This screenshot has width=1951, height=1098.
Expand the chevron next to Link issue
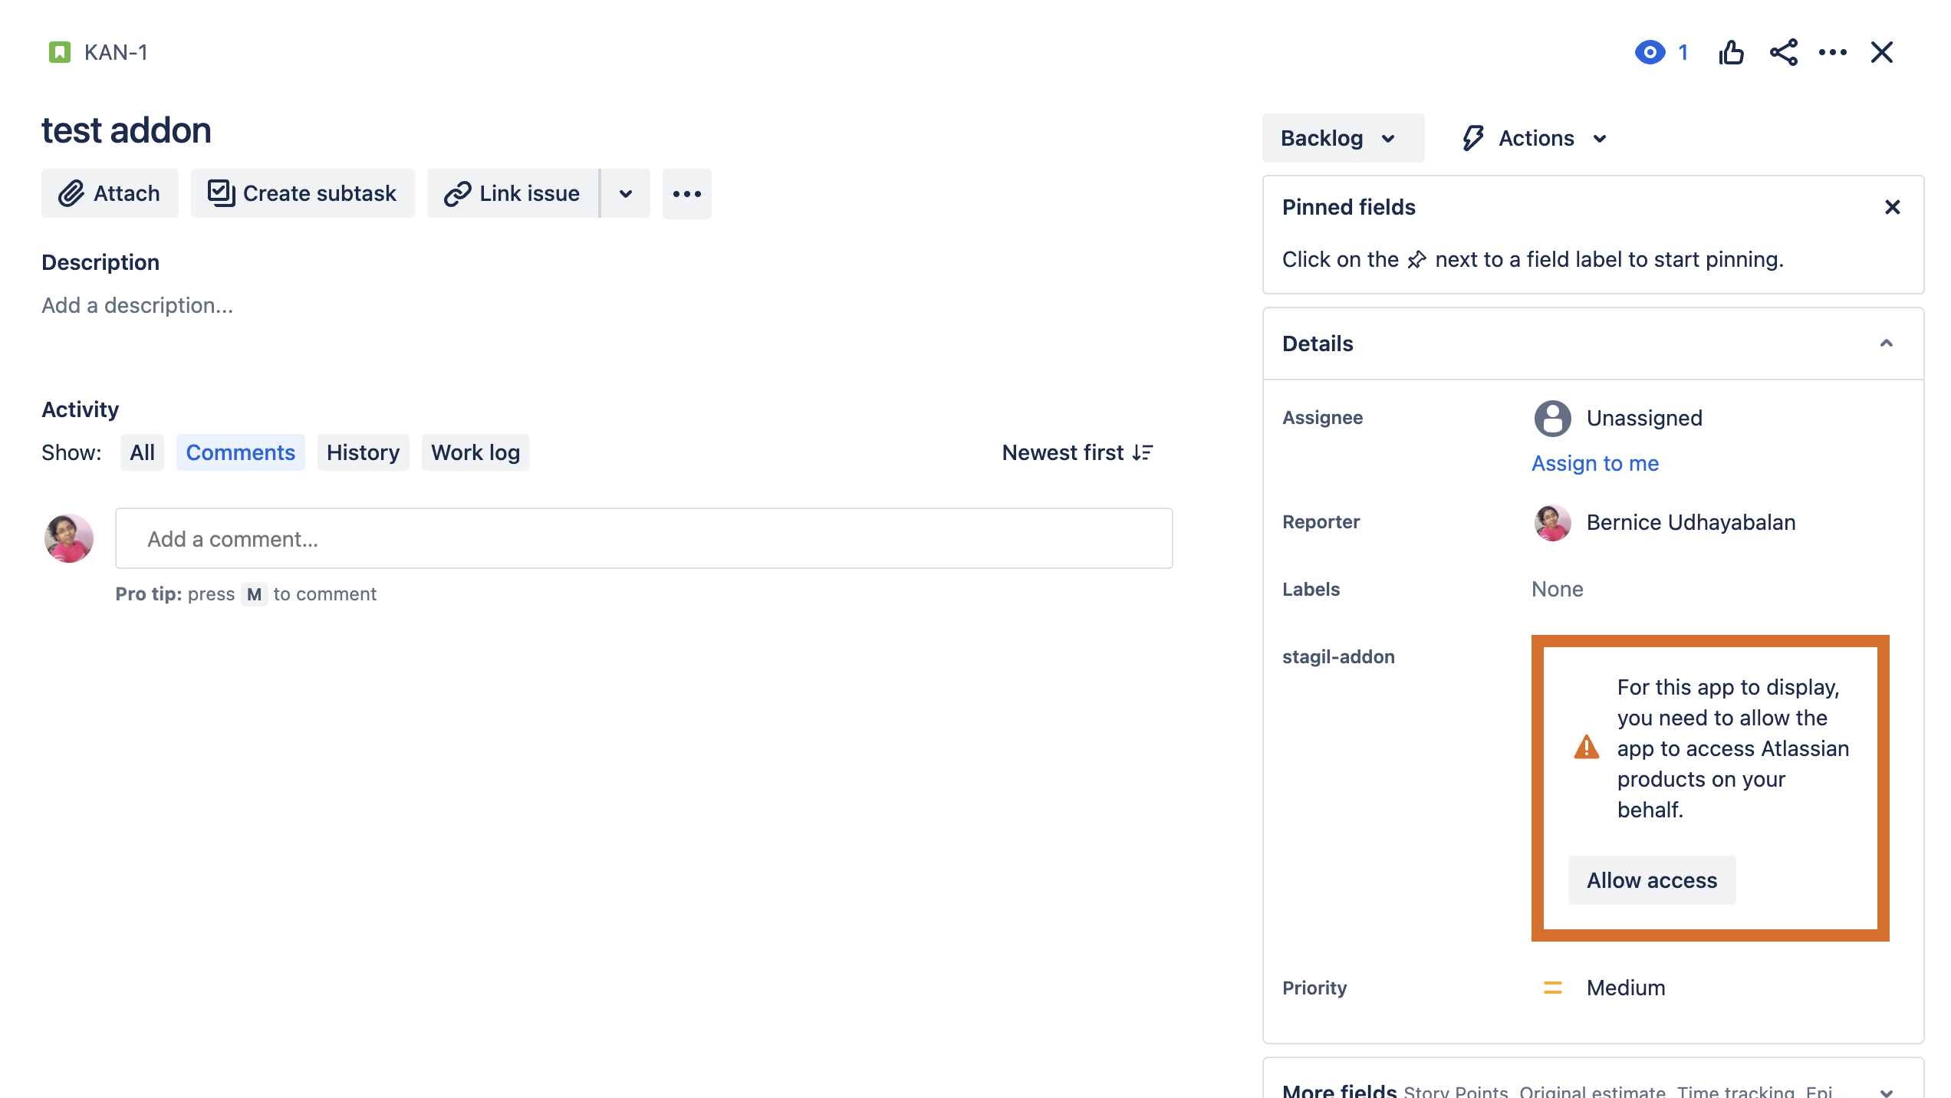pyautogui.click(x=626, y=193)
